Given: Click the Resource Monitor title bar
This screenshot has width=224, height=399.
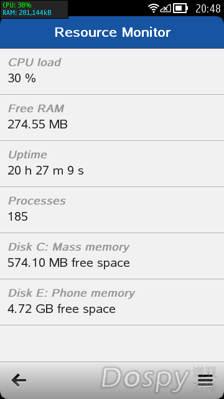Looking at the screenshot, I should (112, 32).
